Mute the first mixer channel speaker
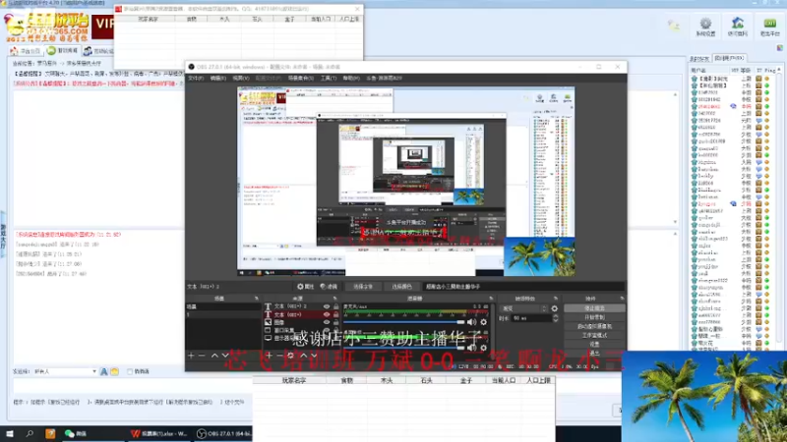This screenshot has height=442, width=787. pos(472,322)
